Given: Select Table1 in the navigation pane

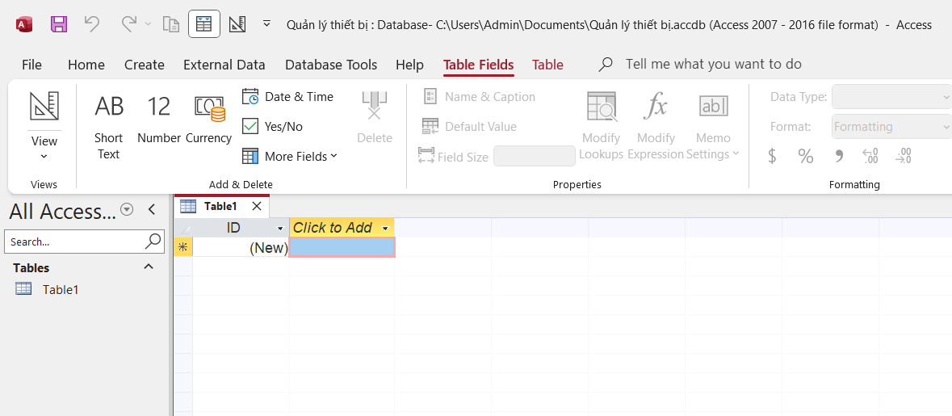Looking at the screenshot, I should pos(61,290).
